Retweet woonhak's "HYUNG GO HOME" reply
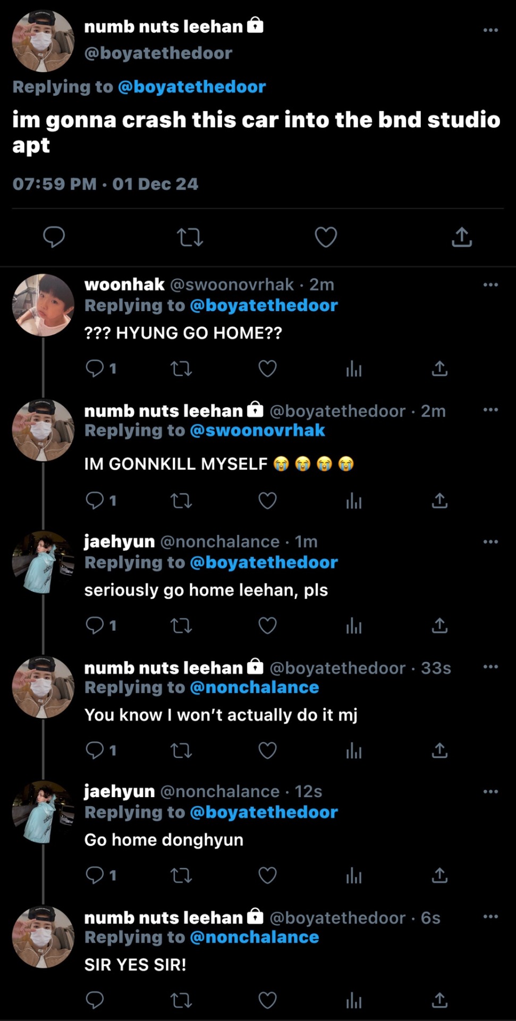 point(181,369)
